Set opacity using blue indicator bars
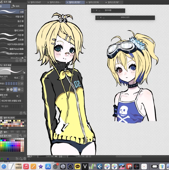Image resolution: width=169 pixels, height=170 pixels. (x=11, y=83)
